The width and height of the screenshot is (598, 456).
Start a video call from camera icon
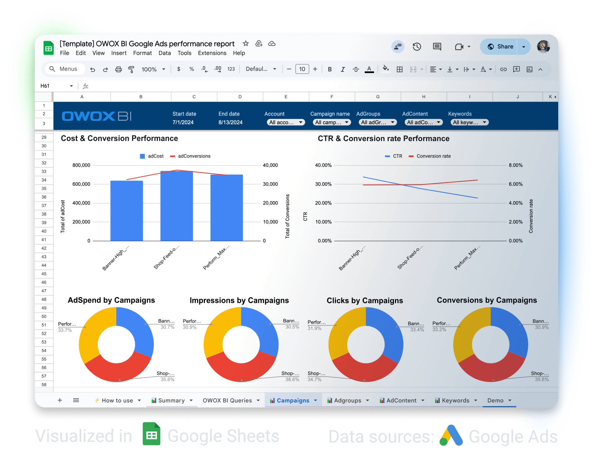pos(459,47)
